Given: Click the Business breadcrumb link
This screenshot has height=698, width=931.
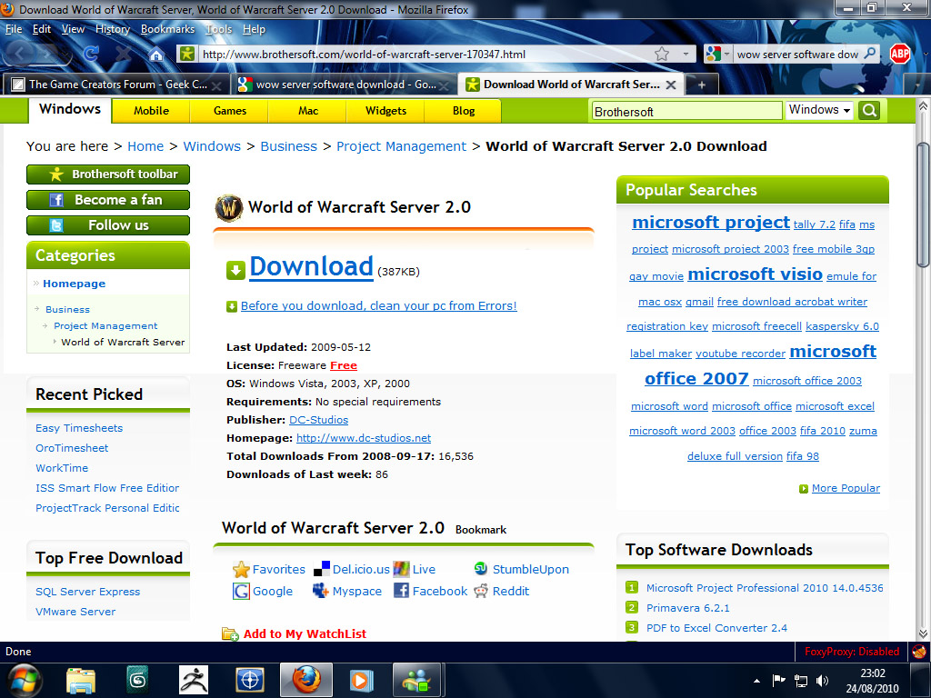Looking at the screenshot, I should pos(288,146).
